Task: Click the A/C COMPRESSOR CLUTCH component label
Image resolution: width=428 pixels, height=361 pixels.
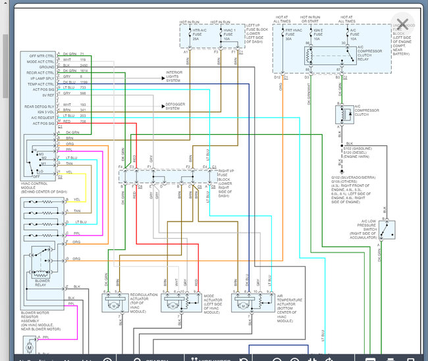Action: [367, 110]
